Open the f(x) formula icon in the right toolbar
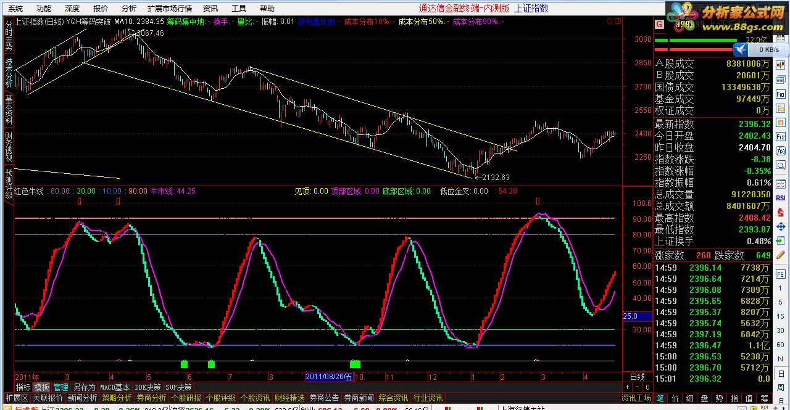This screenshot has width=790, height=410. (780, 150)
